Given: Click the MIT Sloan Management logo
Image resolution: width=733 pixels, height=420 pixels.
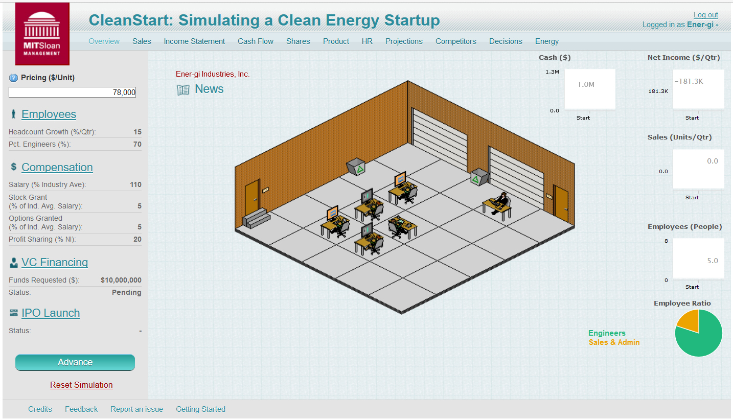Looking at the screenshot, I should [x=42, y=33].
